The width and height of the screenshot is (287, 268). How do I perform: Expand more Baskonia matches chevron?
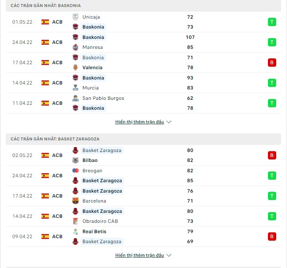pos(169,122)
